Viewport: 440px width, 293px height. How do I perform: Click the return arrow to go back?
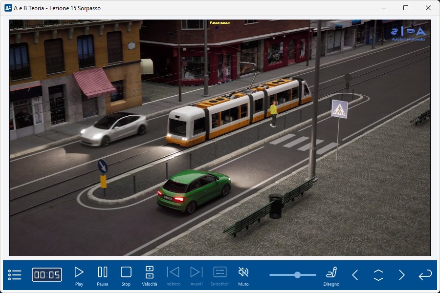click(x=425, y=275)
